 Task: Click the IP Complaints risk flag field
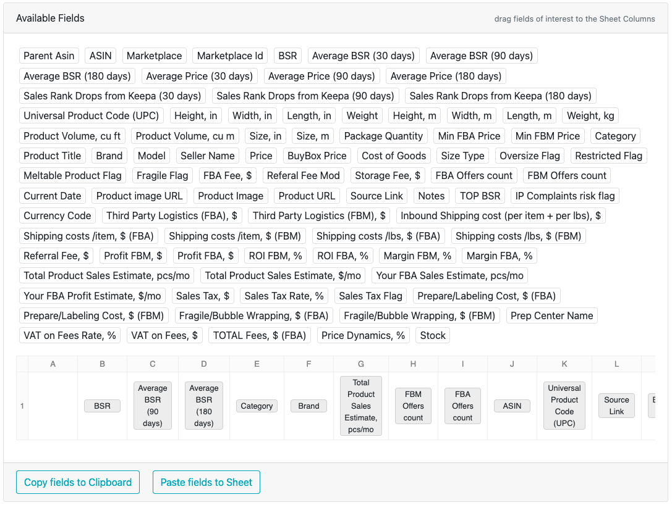click(x=565, y=196)
